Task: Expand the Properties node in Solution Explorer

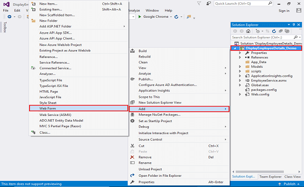Action: (x=240, y=53)
